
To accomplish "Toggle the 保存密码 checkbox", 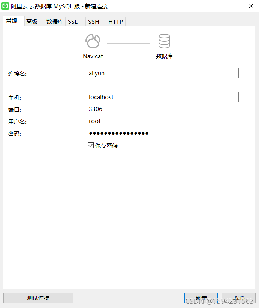I will point(91,145).
